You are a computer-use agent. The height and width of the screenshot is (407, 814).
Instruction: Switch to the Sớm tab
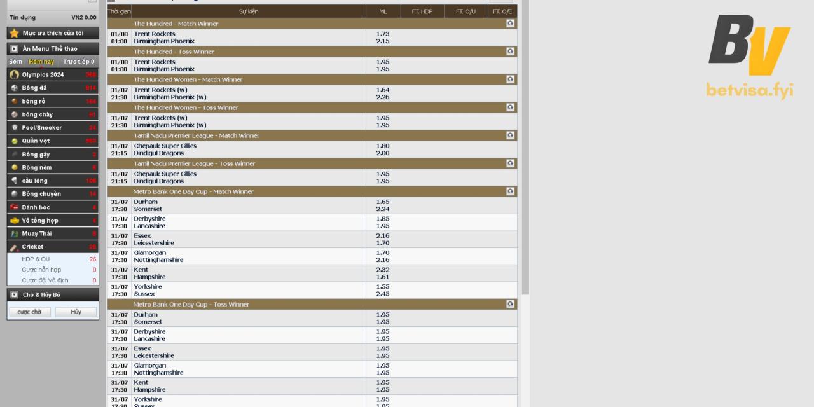(16, 62)
